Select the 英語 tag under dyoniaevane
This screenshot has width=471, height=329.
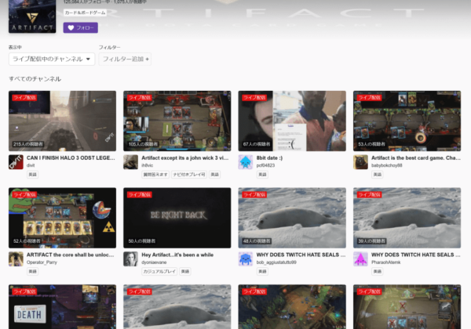[x=185, y=272]
